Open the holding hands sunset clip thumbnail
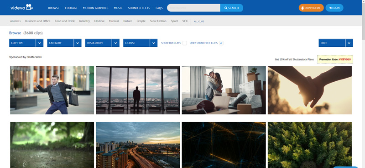Viewport: 365px width, 168px height. click(310, 90)
